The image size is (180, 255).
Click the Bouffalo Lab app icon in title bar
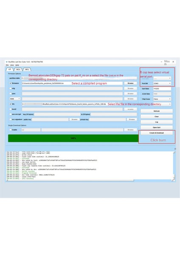pos(7,62)
